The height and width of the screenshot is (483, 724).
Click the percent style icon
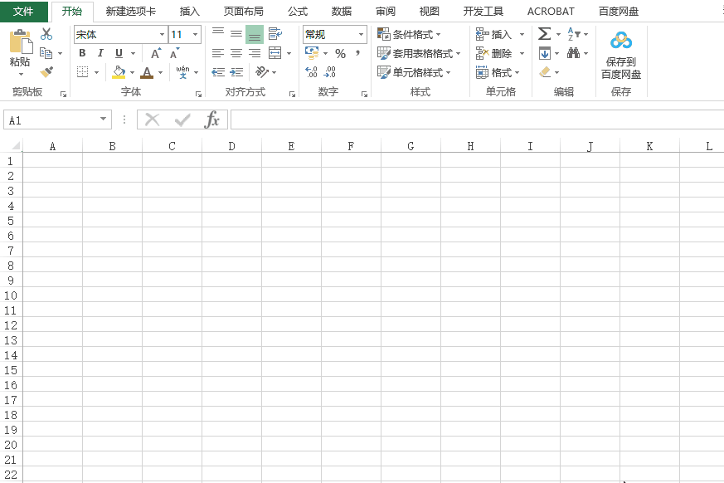tap(340, 53)
